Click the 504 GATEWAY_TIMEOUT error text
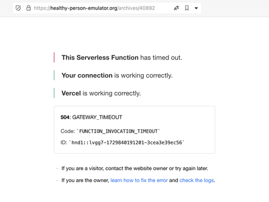Viewport: 269px width, 202px height. (x=91, y=117)
